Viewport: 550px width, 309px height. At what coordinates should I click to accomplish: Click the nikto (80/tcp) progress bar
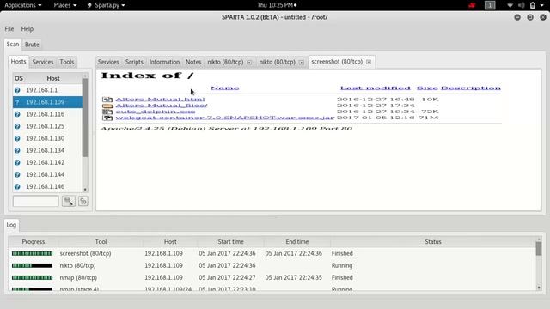(x=32, y=265)
